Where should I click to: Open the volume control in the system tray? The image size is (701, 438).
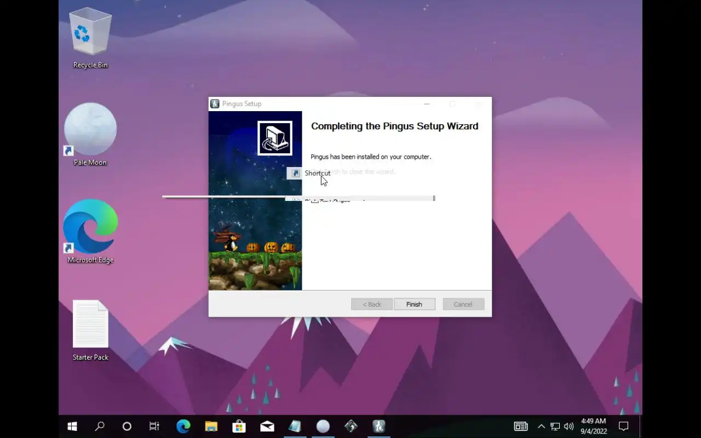tap(569, 427)
